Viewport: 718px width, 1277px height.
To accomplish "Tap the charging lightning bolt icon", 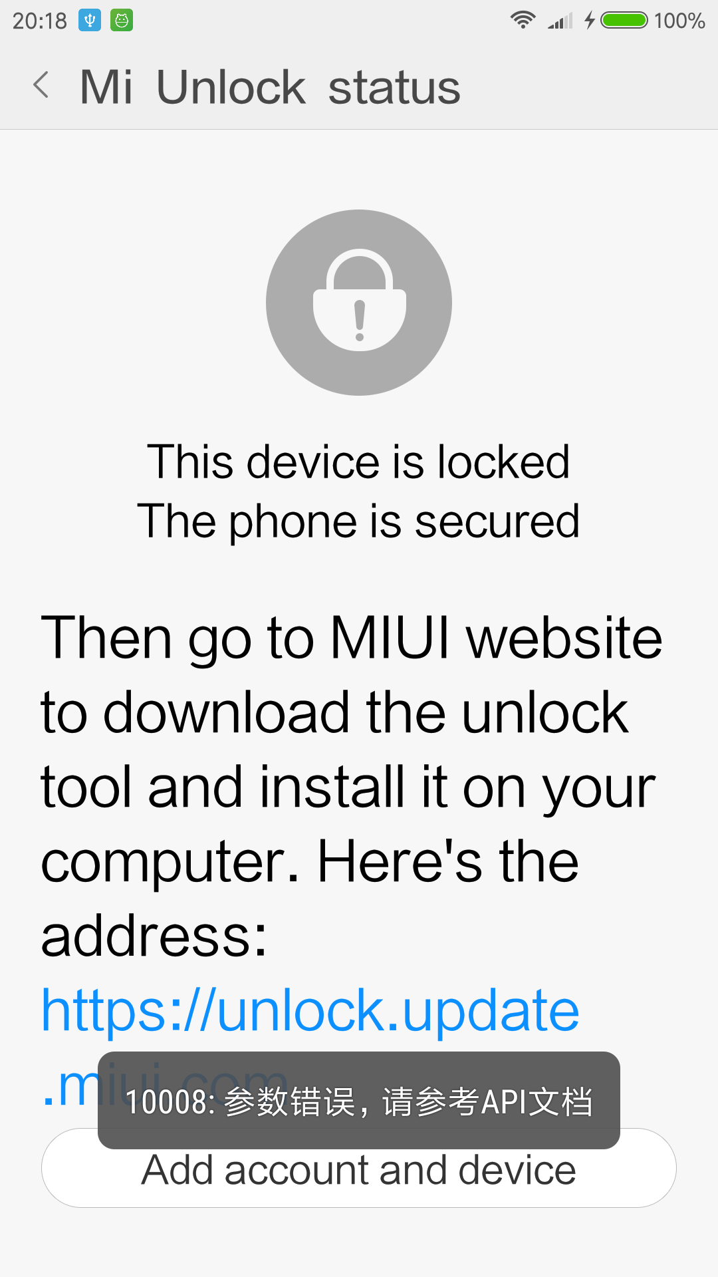I will (590, 20).
